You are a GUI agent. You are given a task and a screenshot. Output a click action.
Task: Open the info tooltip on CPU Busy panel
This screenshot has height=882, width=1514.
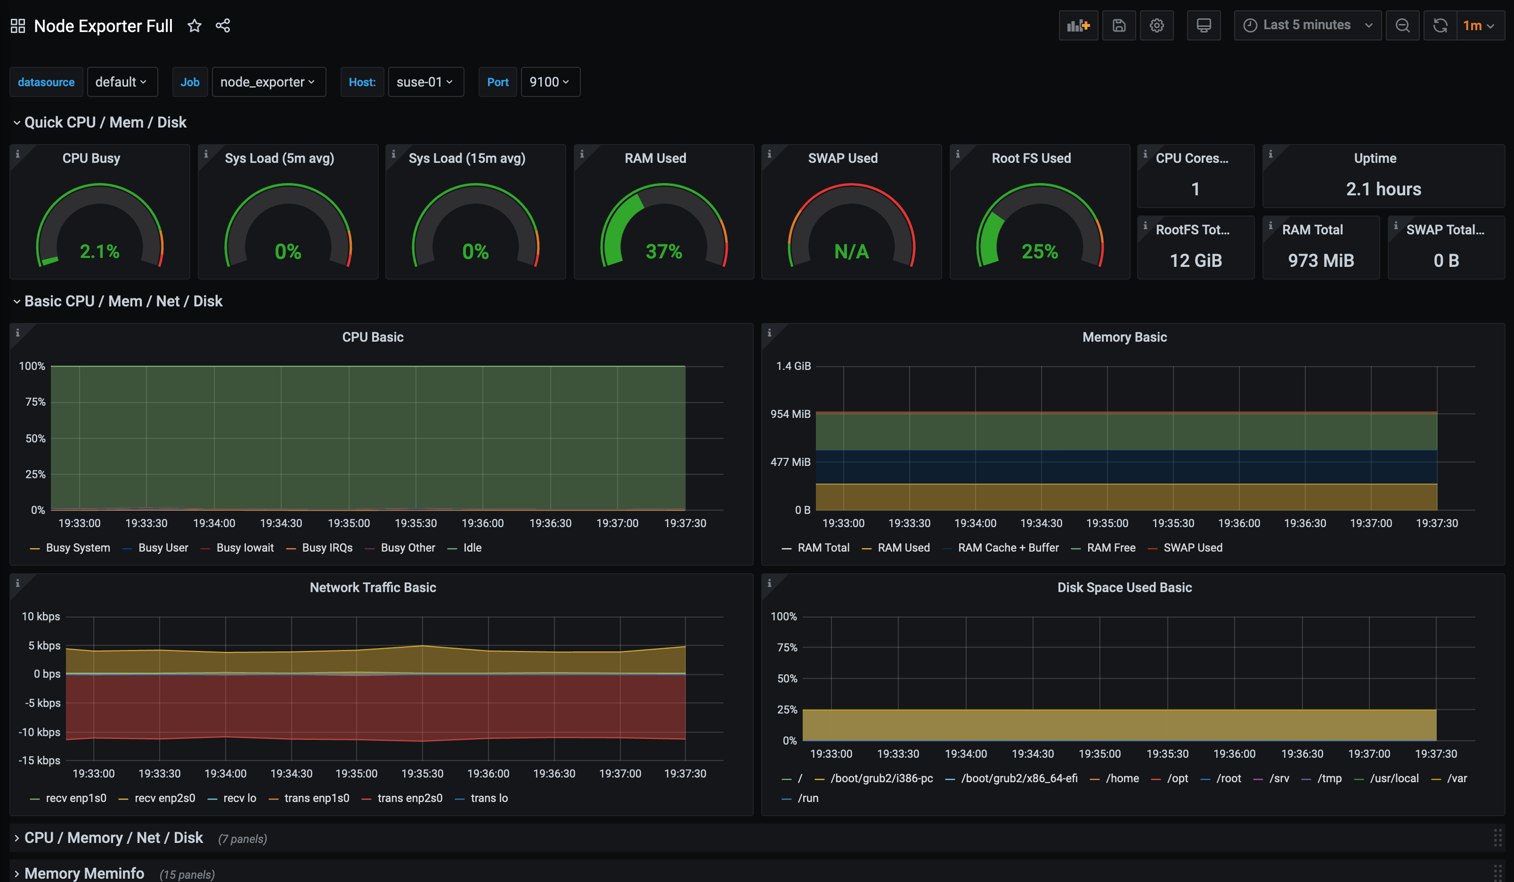pyautogui.click(x=17, y=154)
